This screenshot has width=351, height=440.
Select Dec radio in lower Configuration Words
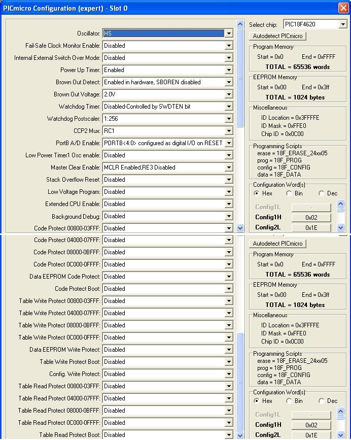[321, 401]
